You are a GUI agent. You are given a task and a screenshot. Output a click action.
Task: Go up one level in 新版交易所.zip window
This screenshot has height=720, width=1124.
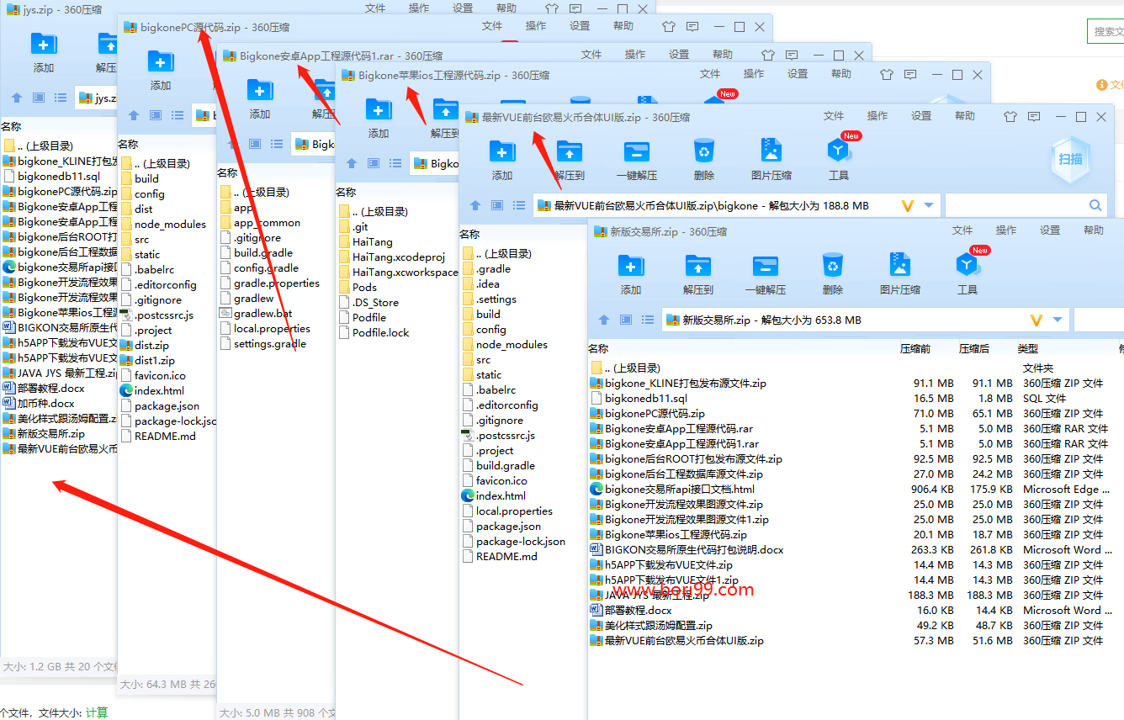click(x=604, y=320)
